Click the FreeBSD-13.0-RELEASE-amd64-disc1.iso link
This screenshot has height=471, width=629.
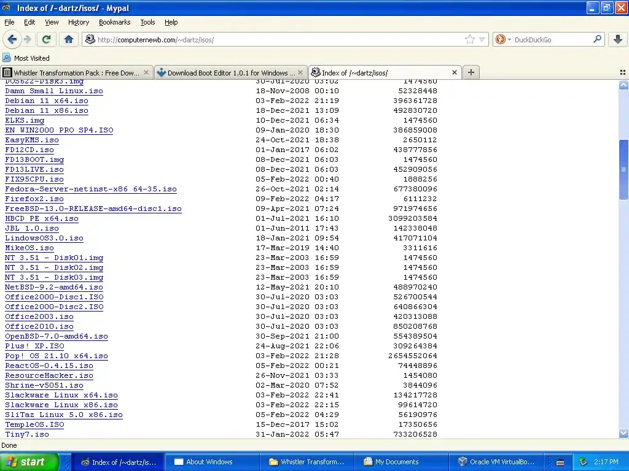(93, 209)
